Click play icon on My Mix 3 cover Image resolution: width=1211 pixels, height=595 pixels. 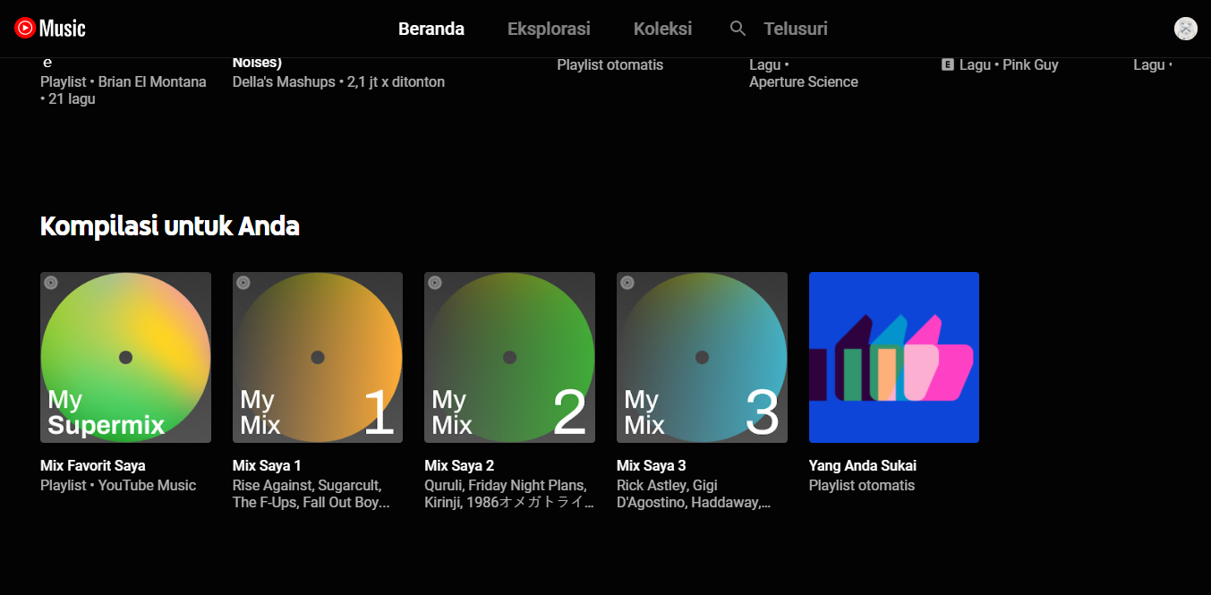click(x=627, y=283)
